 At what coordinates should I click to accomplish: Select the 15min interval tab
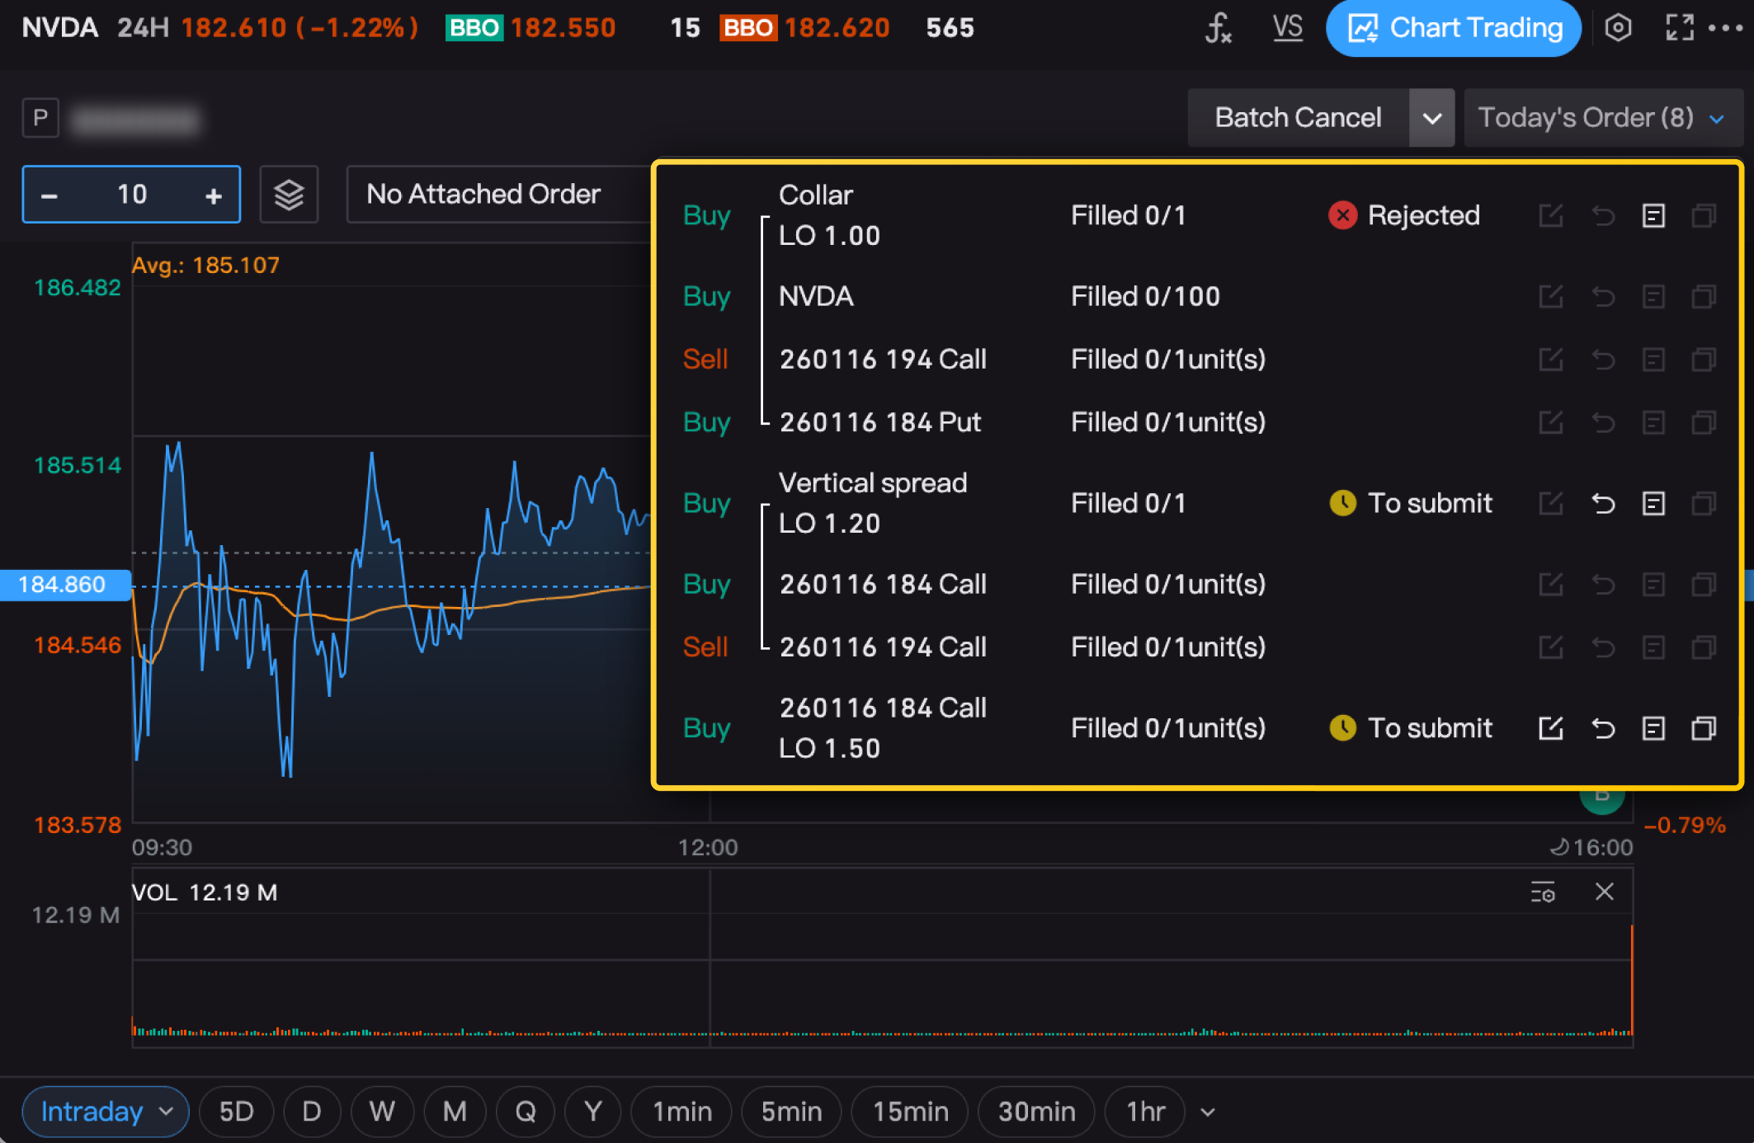(910, 1112)
